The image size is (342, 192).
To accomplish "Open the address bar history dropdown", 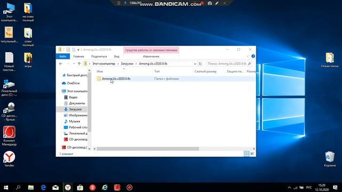I will (195, 64).
